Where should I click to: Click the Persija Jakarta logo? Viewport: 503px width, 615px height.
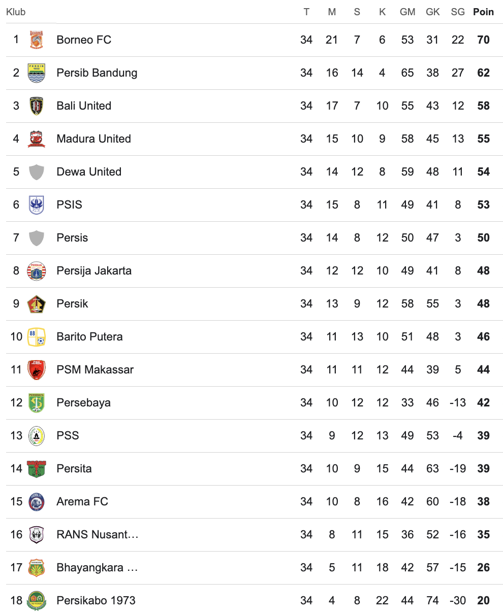click(37, 271)
